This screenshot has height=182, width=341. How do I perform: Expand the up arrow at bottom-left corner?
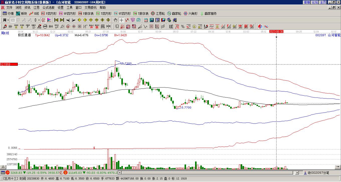point(3,167)
